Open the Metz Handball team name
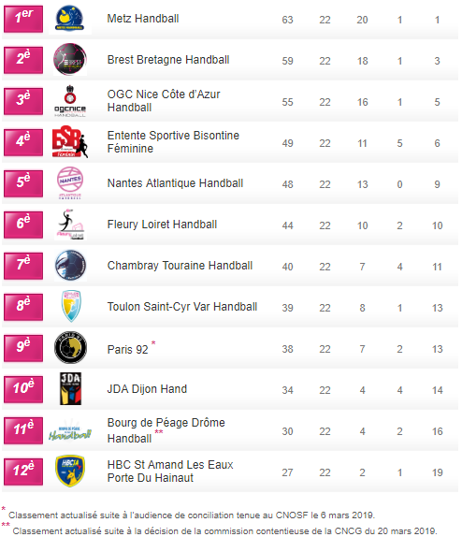 click(143, 19)
